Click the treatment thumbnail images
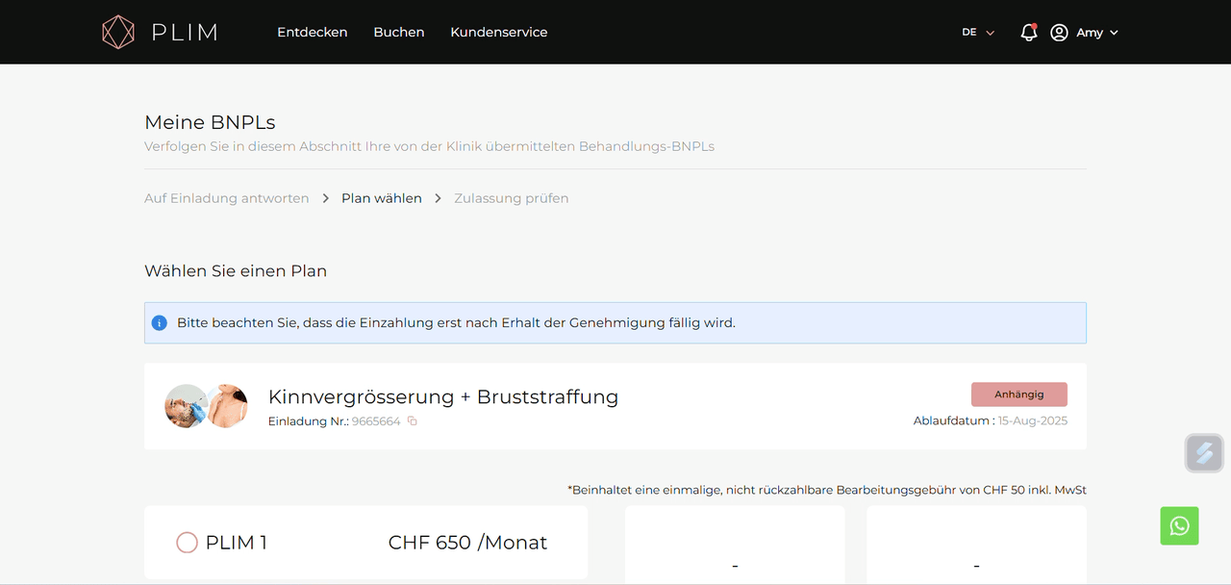This screenshot has height=585, width=1231. coord(206,406)
